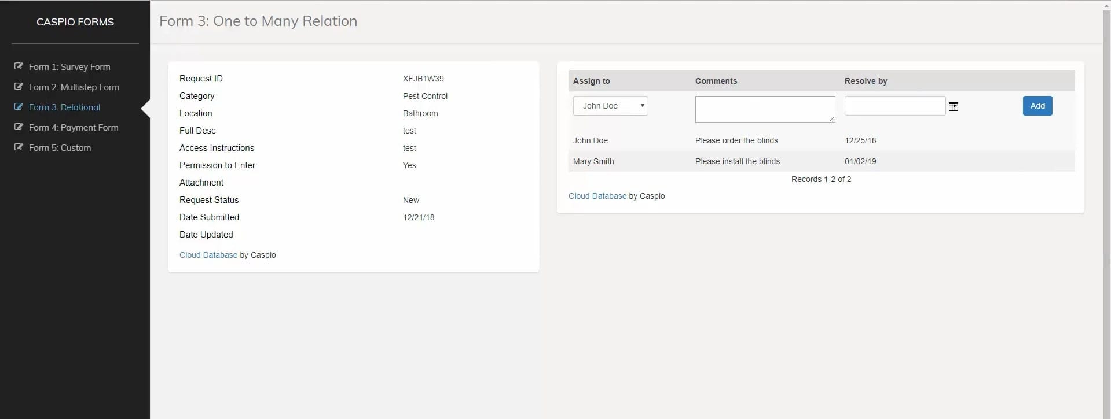Follow Cloud Database link under request details
The width and height of the screenshot is (1111, 419).
(208, 255)
